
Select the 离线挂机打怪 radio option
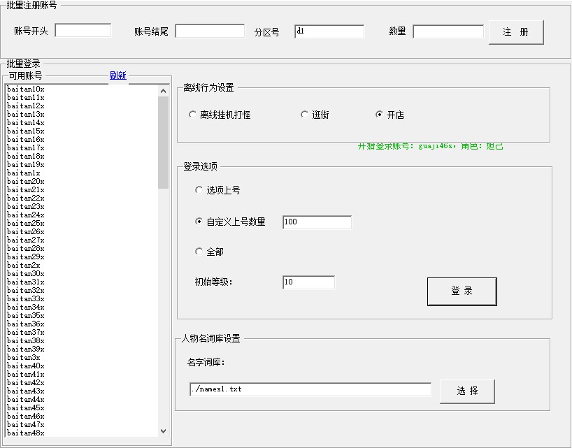point(193,115)
